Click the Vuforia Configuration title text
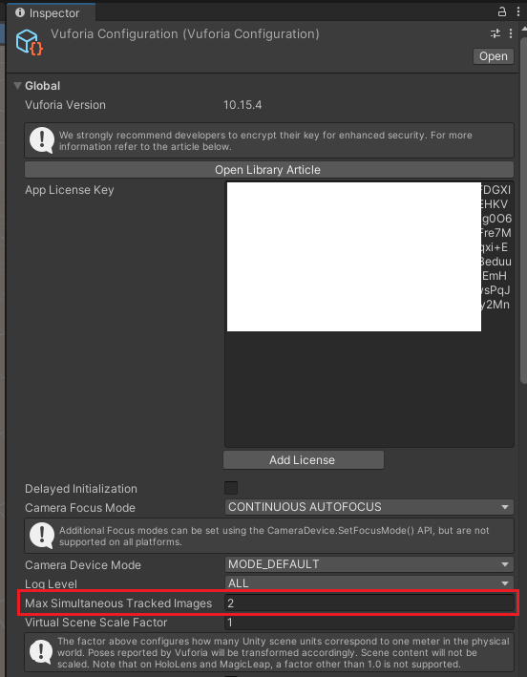 click(185, 34)
